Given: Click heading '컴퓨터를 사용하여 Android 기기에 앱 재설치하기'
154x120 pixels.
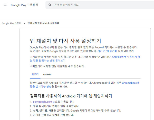Looking at the screenshot, I should (71, 96).
